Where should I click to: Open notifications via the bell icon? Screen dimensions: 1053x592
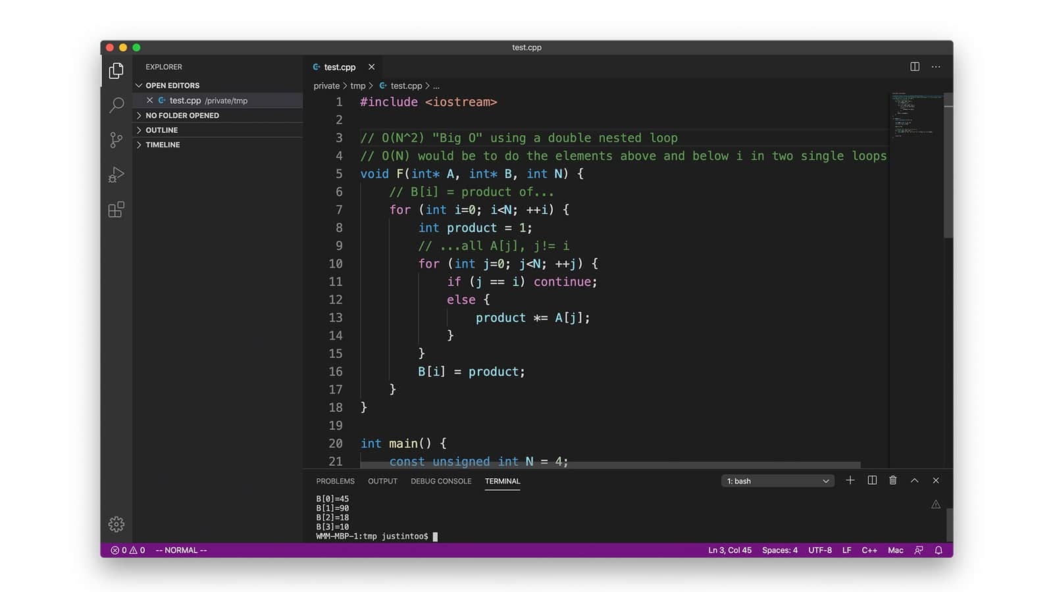click(x=938, y=550)
